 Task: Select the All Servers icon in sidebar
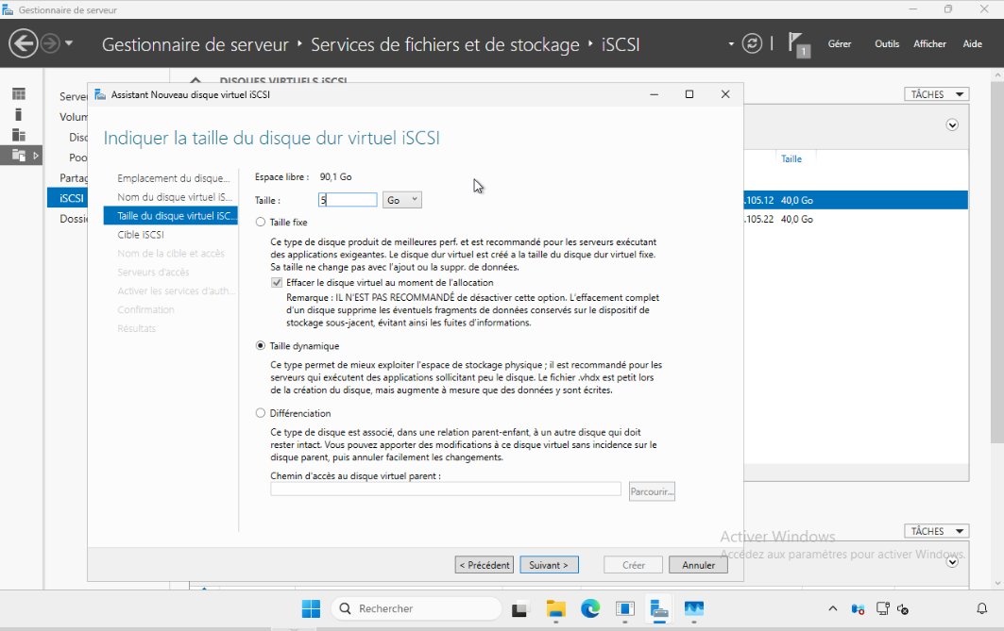coord(19,135)
